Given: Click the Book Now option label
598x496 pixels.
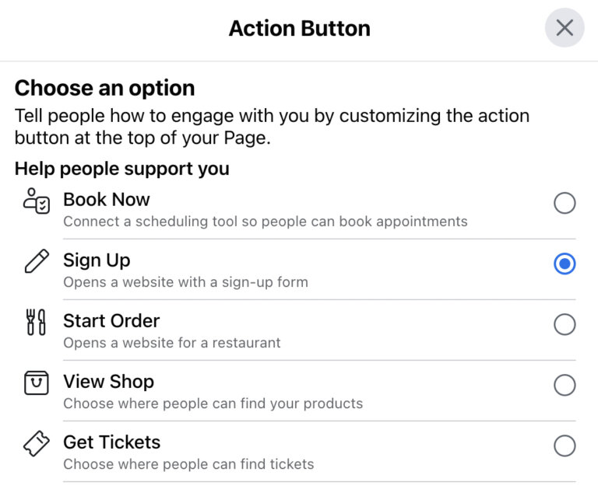Looking at the screenshot, I should click(x=107, y=200).
